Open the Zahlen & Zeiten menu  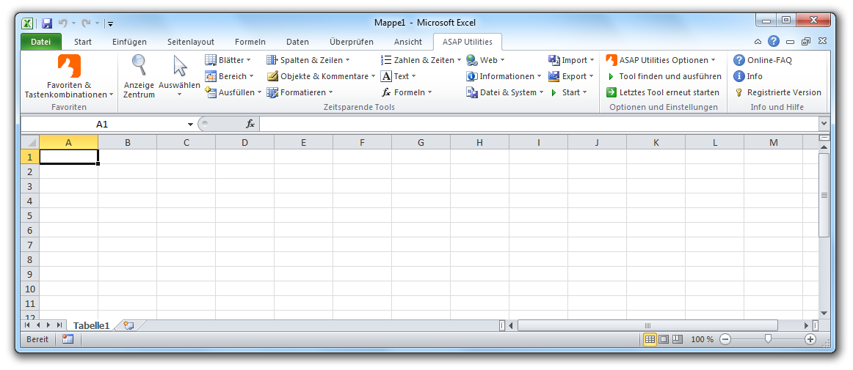click(x=421, y=60)
